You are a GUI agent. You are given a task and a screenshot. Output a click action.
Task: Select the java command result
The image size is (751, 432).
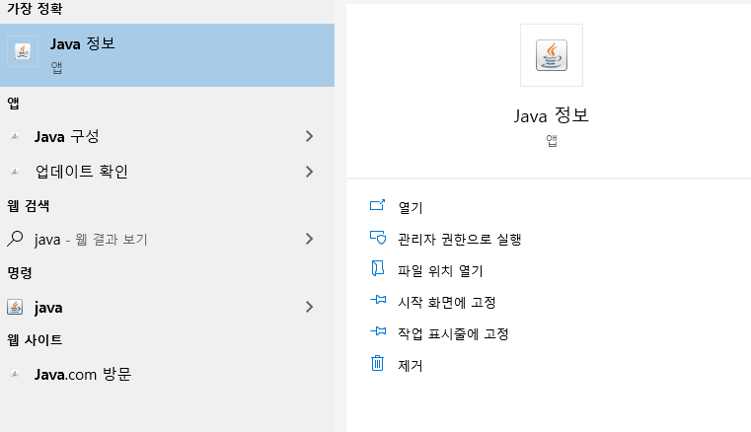coord(167,307)
